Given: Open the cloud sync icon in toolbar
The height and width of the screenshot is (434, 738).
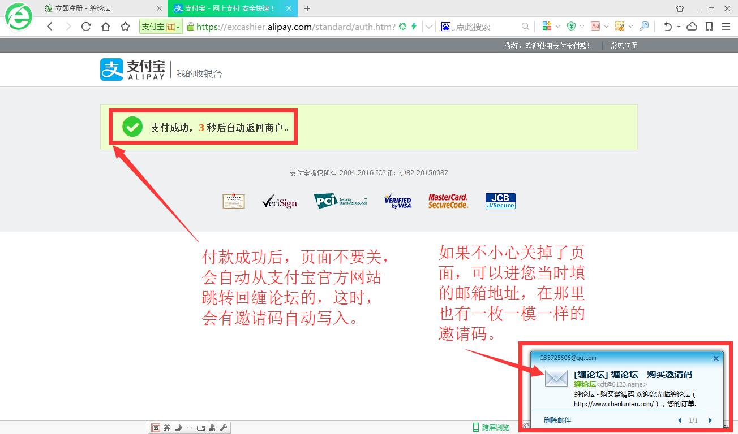Looking at the screenshot, I should click(x=692, y=27).
